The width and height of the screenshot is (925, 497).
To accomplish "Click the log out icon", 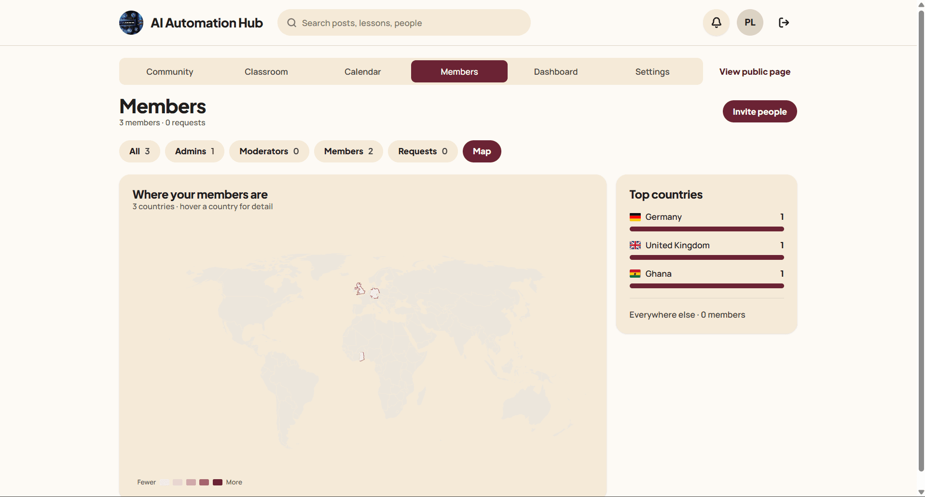I will [x=784, y=23].
